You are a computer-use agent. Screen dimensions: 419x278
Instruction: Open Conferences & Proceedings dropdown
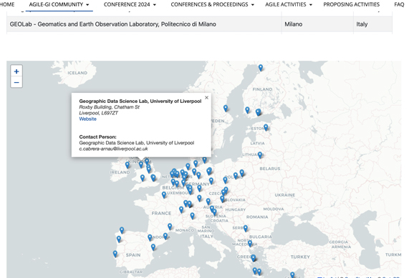(x=213, y=4)
